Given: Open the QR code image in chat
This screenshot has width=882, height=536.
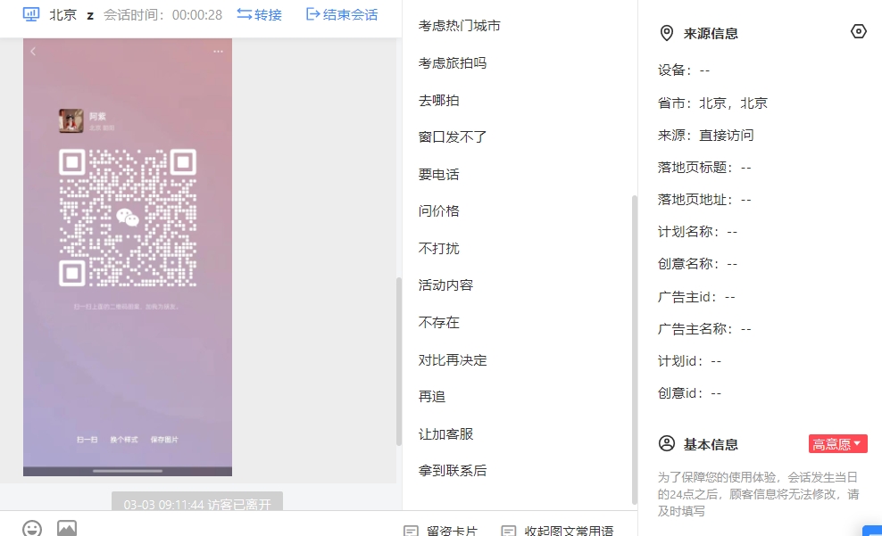Looking at the screenshot, I should [x=128, y=257].
